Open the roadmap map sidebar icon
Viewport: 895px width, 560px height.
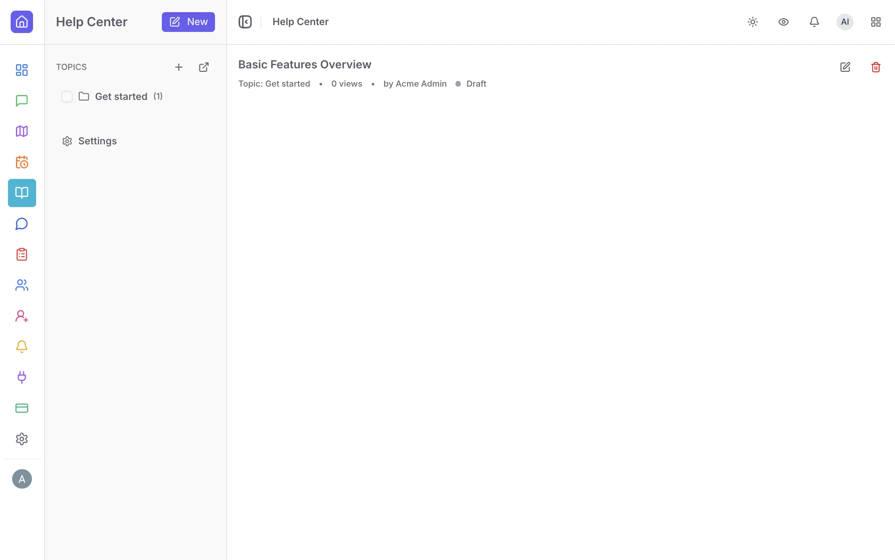click(x=22, y=131)
